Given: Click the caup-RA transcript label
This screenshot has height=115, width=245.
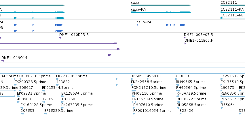Looking at the screenshot, I should 138,9.
